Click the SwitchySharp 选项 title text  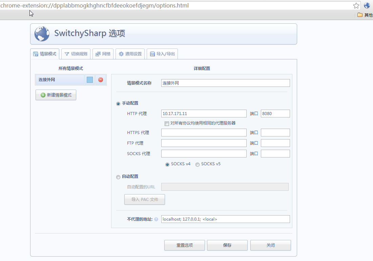pos(90,33)
